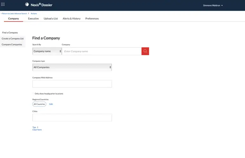Open the Preferences tab
This screenshot has height=158, width=245.
coord(92,19)
